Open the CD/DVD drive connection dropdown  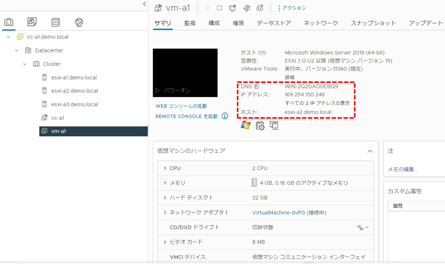point(367,227)
